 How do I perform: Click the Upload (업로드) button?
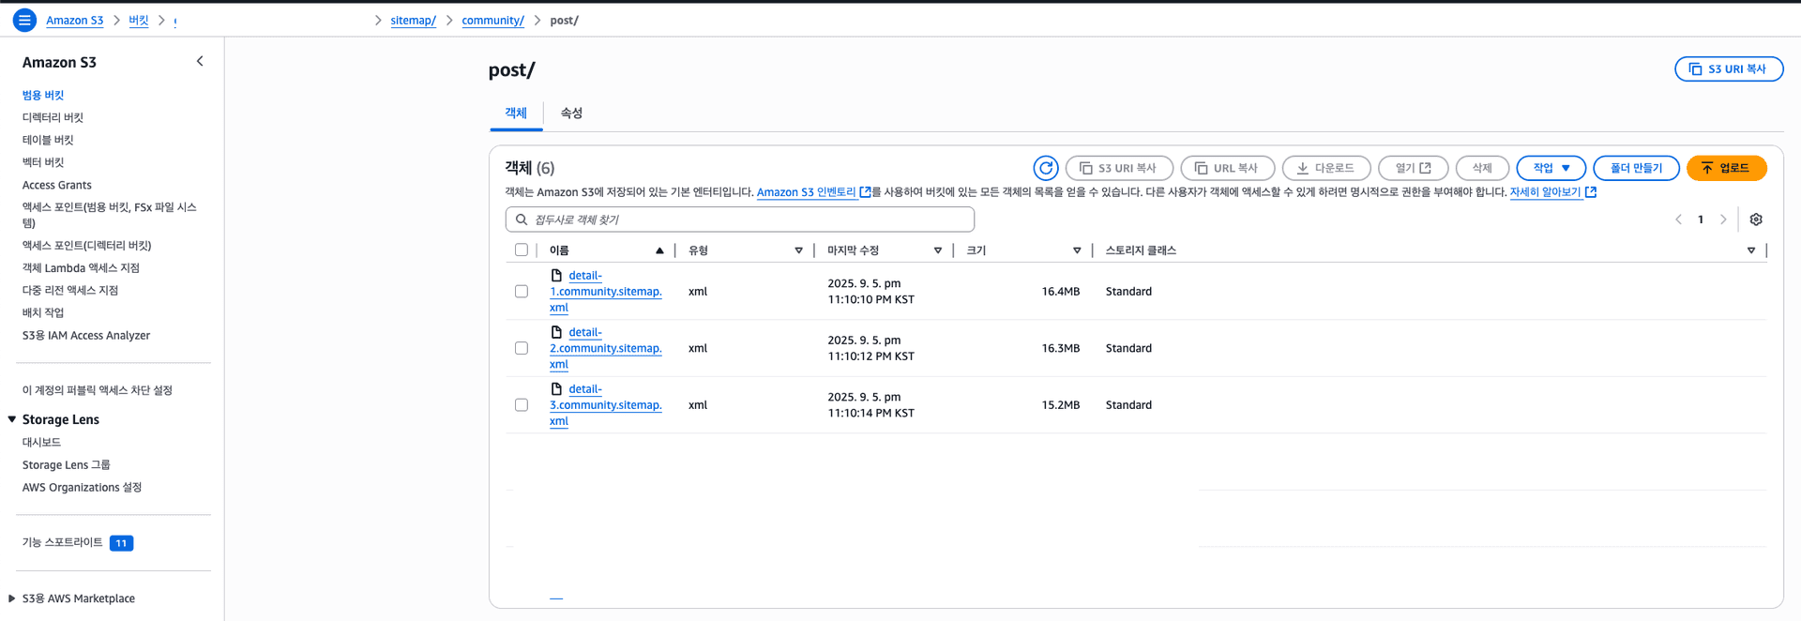[1725, 168]
